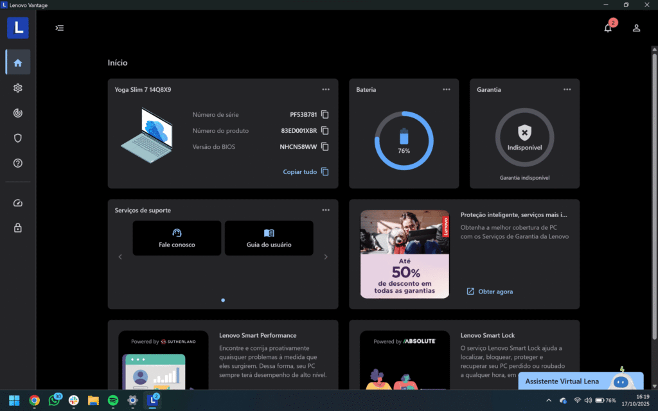Click the Copiar tudo link
The image size is (658, 411).
306,172
